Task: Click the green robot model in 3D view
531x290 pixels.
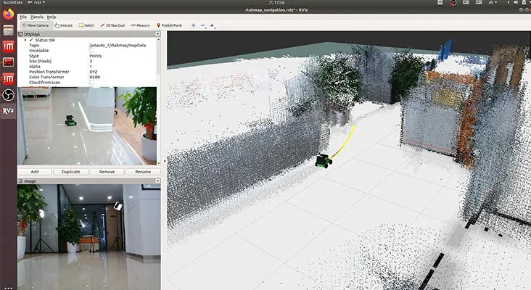Action: click(324, 161)
